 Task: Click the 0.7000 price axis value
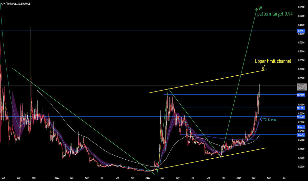click(x=301, y=51)
